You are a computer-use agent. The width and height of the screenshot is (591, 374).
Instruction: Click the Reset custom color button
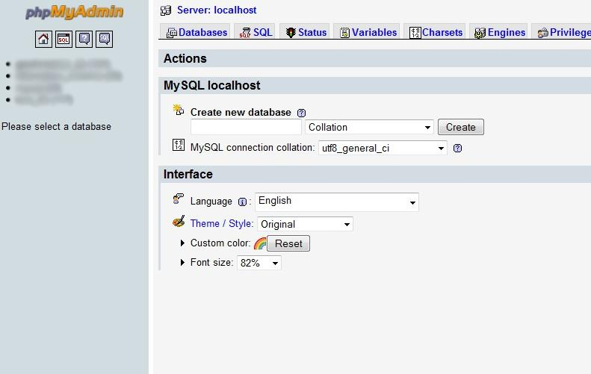[x=288, y=243]
